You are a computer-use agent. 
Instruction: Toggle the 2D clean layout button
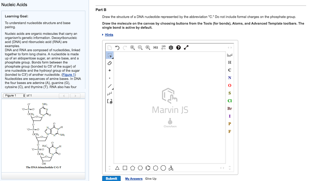point(163,47)
